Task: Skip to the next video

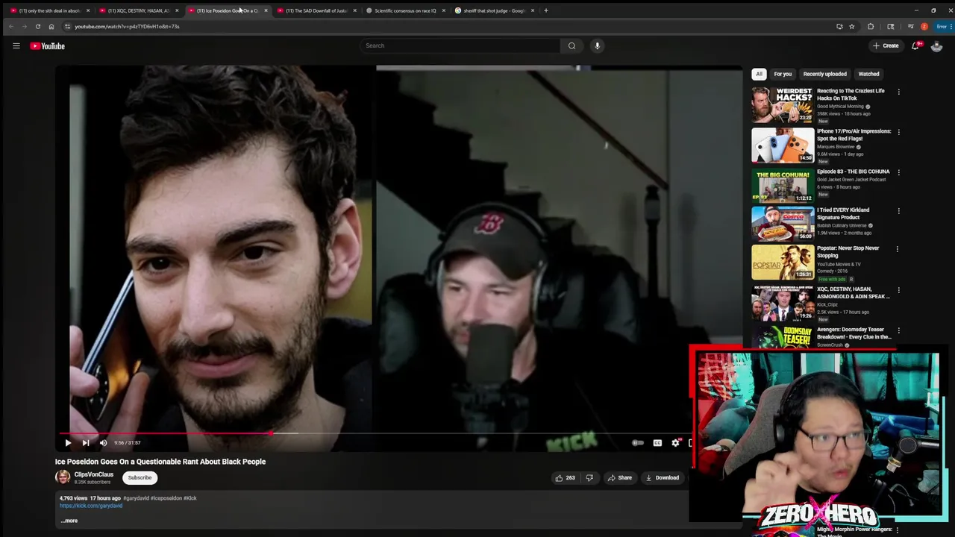Action: 86,443
